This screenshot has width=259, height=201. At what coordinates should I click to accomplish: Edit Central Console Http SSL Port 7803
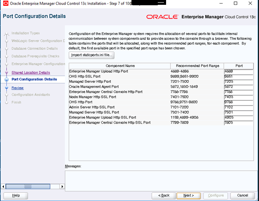tap(238, 123)
